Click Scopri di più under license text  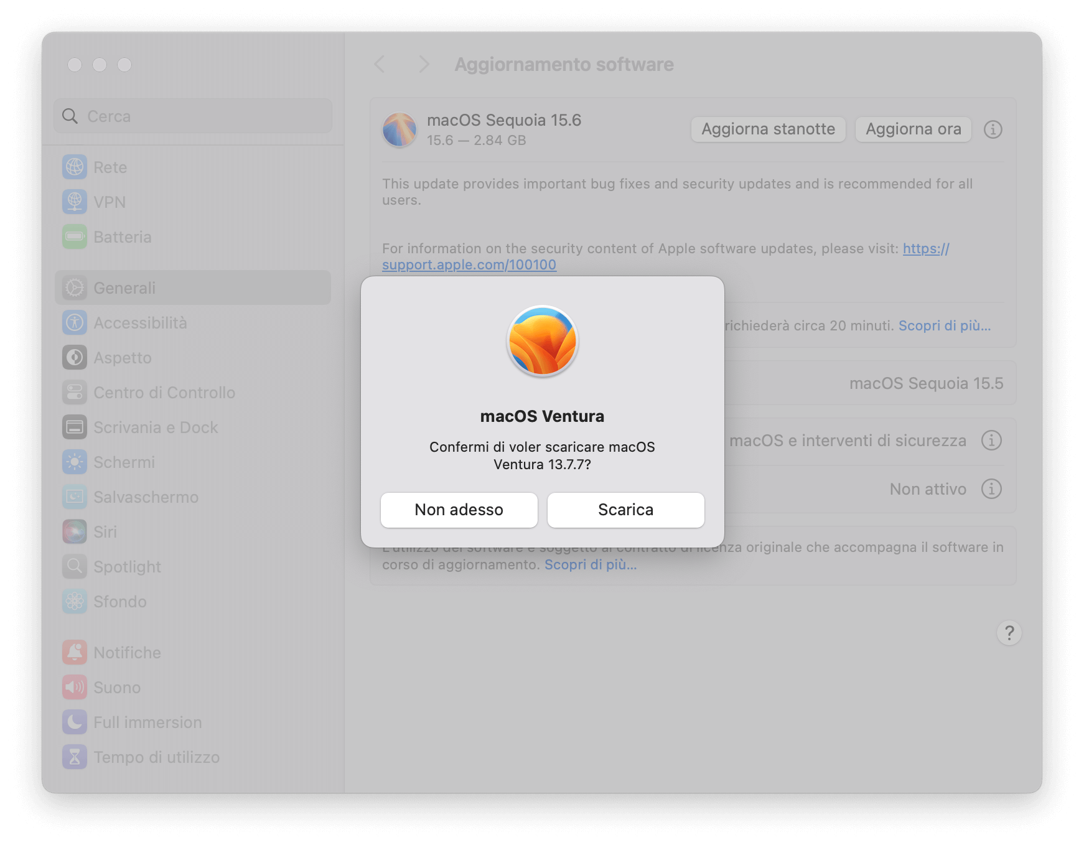pos(591,565)
